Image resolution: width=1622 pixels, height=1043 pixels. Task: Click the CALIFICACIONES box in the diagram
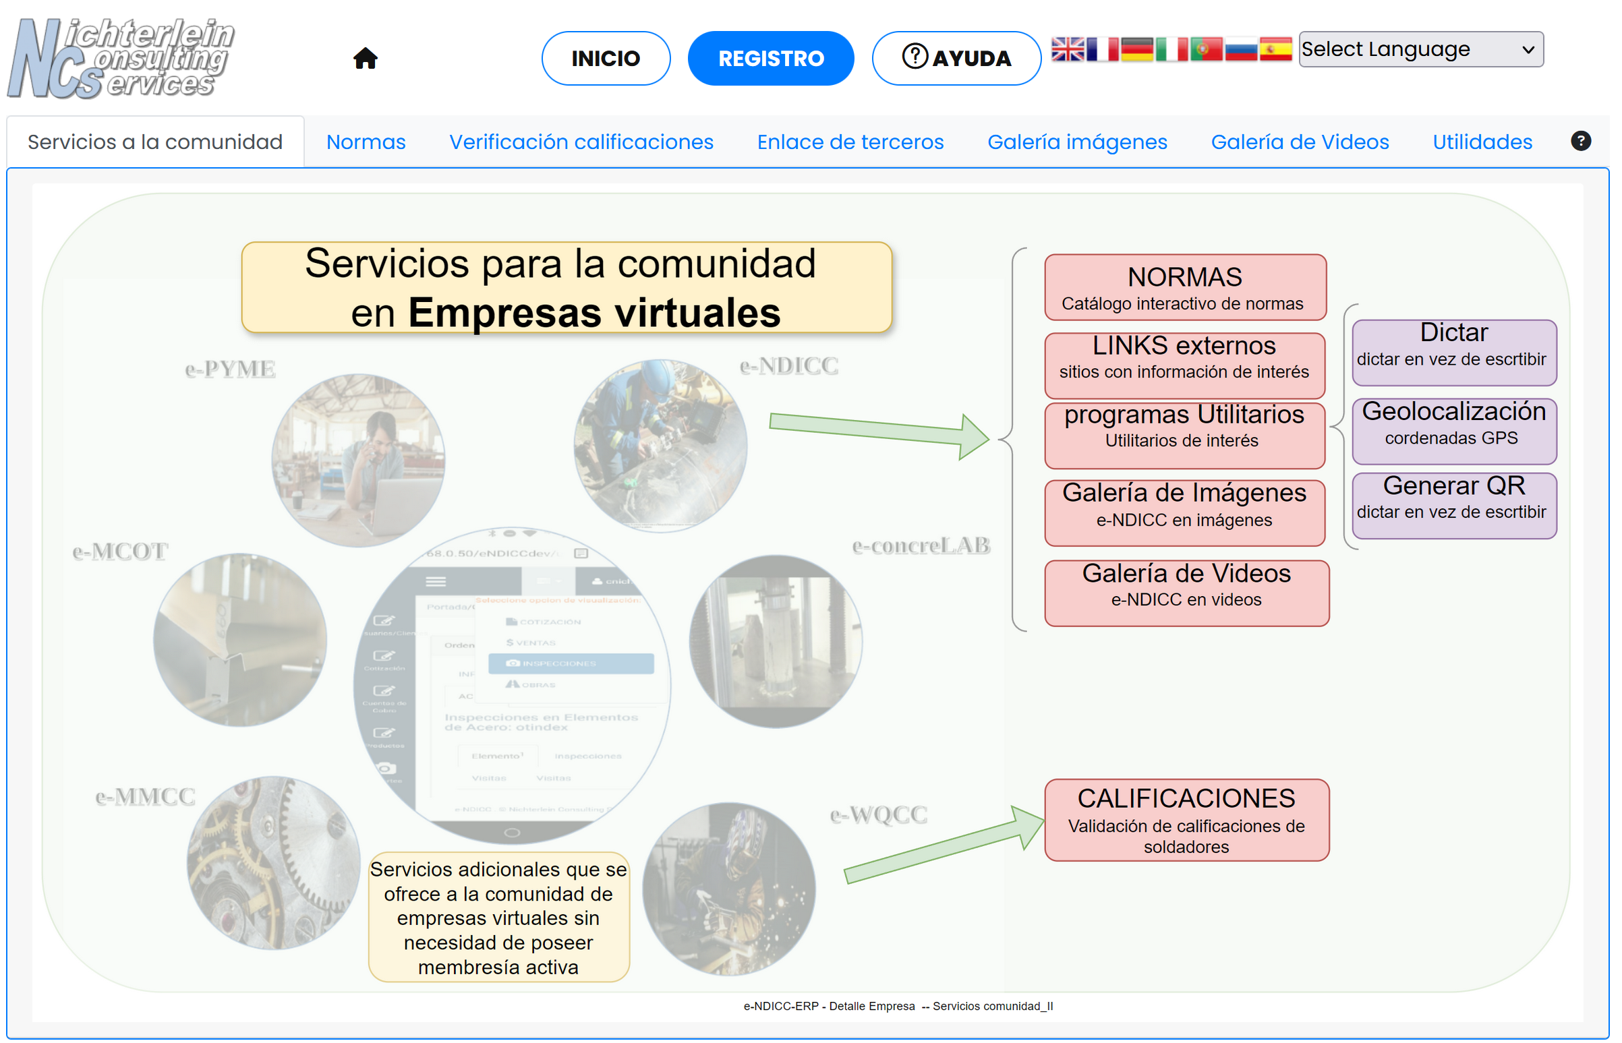(x=1186, y=820)
